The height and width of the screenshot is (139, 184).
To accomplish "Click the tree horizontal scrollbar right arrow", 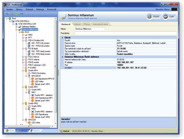I will [x=52, y=126].
